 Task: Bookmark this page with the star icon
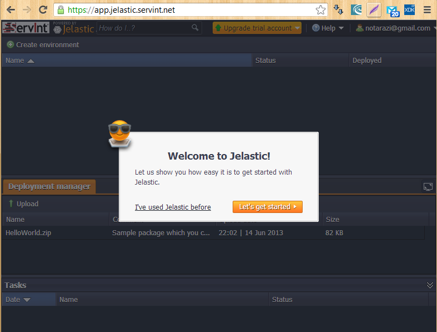point(320,10)
